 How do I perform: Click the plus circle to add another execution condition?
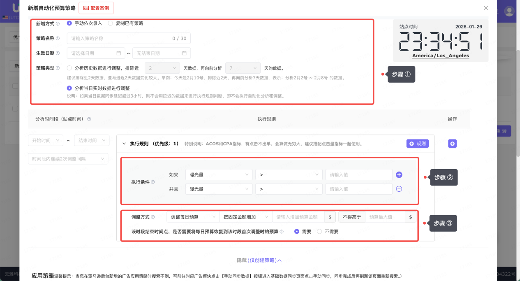(x=399, y=174)
